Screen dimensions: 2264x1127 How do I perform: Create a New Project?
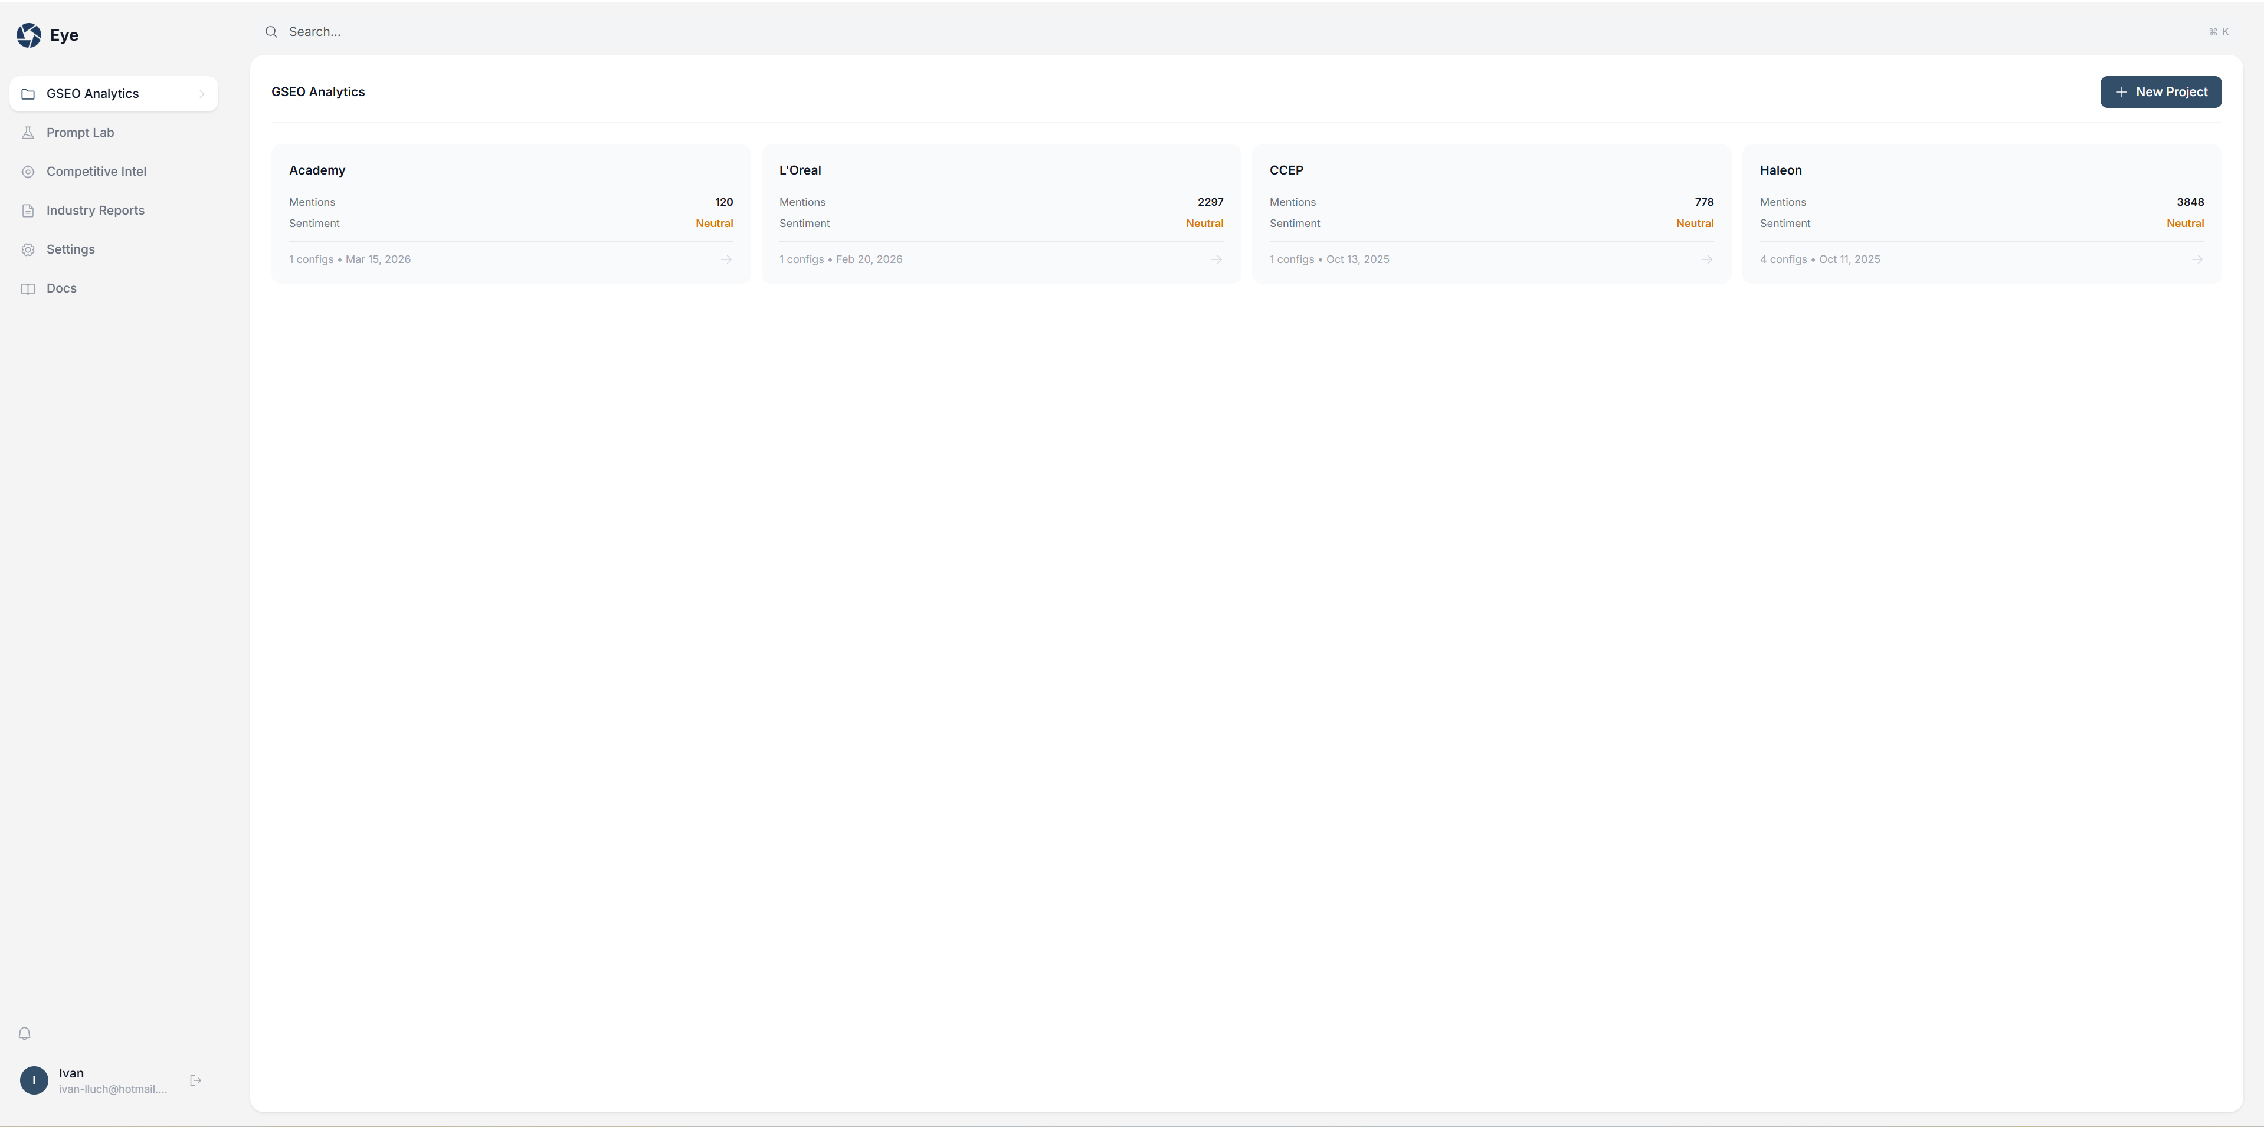coord(2160,92)
